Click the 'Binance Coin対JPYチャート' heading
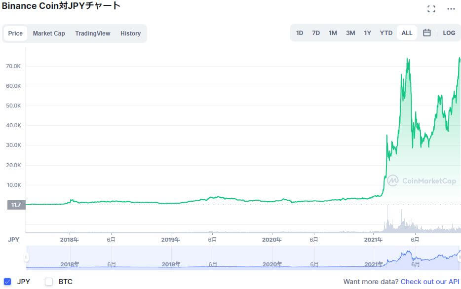The image size is (461, 289). pos(61,6)
